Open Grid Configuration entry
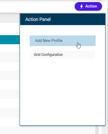The image size is (108, 134). point(63,55)
